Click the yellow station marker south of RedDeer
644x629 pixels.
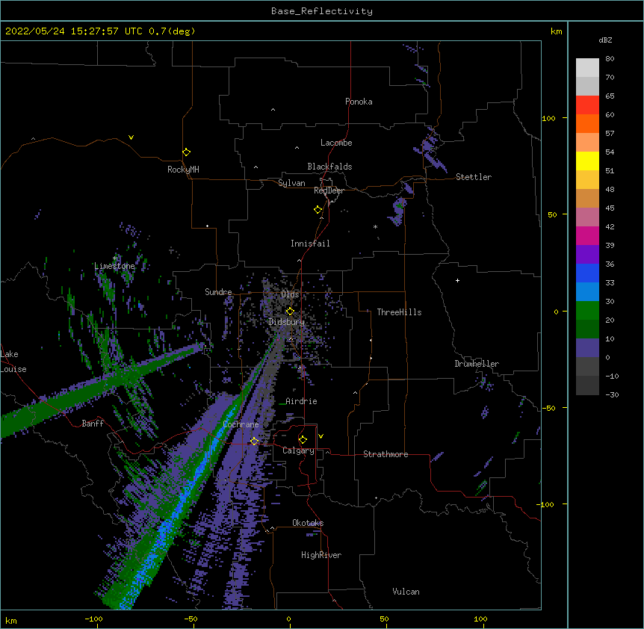tap(318, 210)
